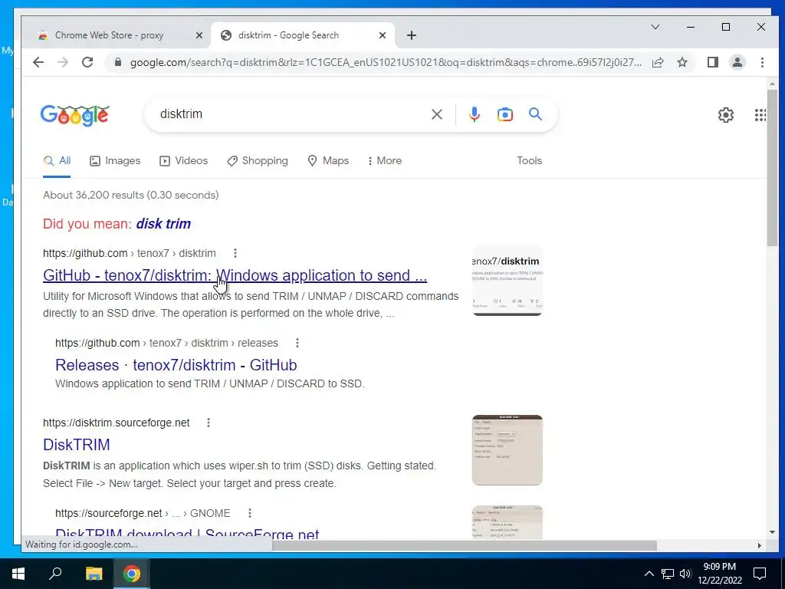
Task: Click the horizontal scrollbar thumb
Action: 464,545
